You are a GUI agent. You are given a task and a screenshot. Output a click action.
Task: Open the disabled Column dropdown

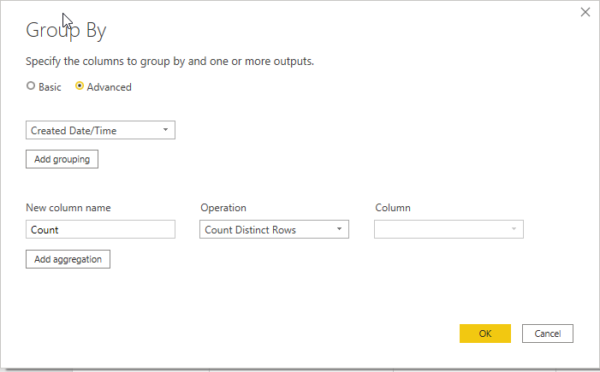coord(449,229)
